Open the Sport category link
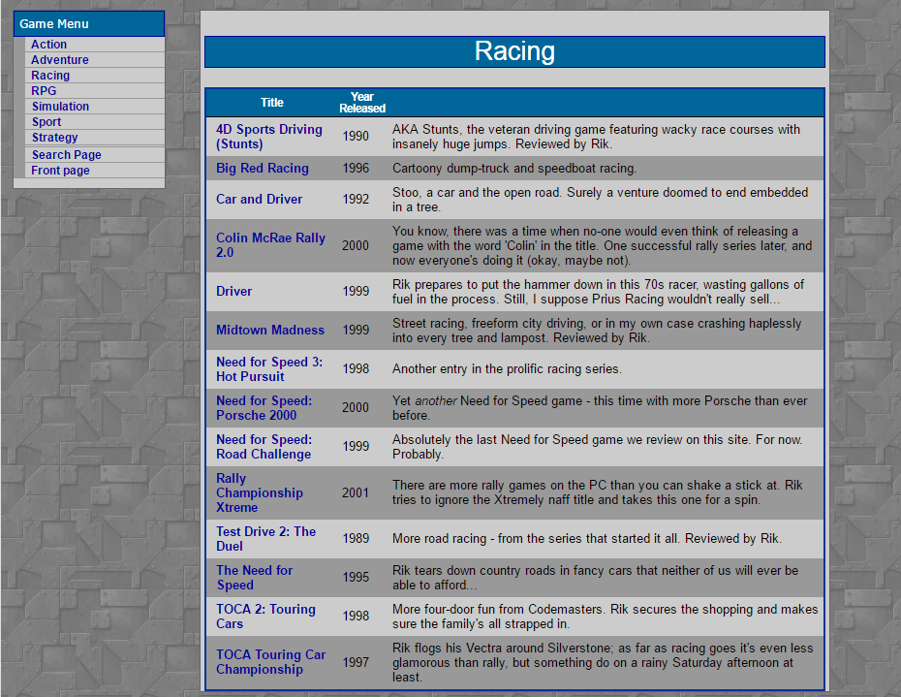 [47, 122]
